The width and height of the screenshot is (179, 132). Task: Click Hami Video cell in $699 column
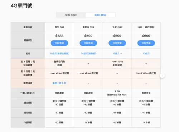[146, 73]
